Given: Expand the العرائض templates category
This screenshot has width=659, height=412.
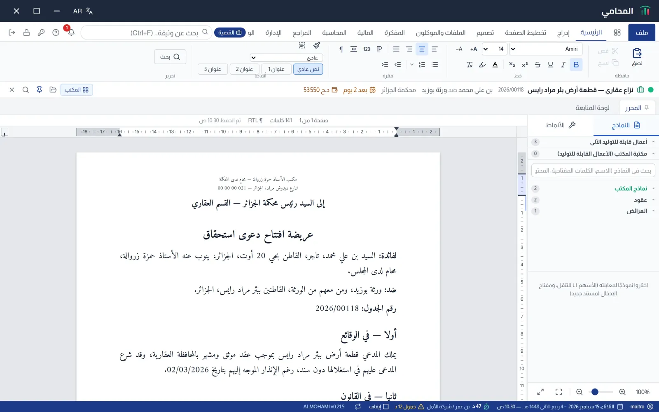Looking at the screenshot, I should 593,211.
